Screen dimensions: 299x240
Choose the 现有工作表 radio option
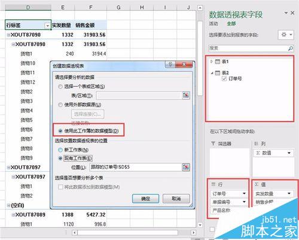pos(60,159)
